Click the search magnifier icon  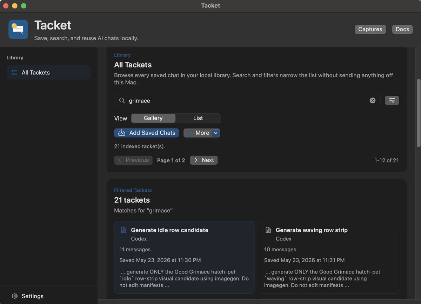(x=122, y=101)
